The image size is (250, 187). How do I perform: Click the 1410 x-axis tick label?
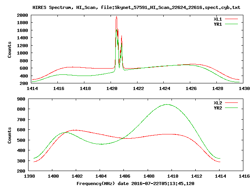tap(173, 176)
